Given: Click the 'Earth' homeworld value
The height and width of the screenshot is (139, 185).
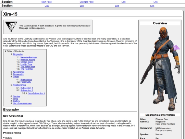Looking at the screenshot, I should click(x=158, y=128).
